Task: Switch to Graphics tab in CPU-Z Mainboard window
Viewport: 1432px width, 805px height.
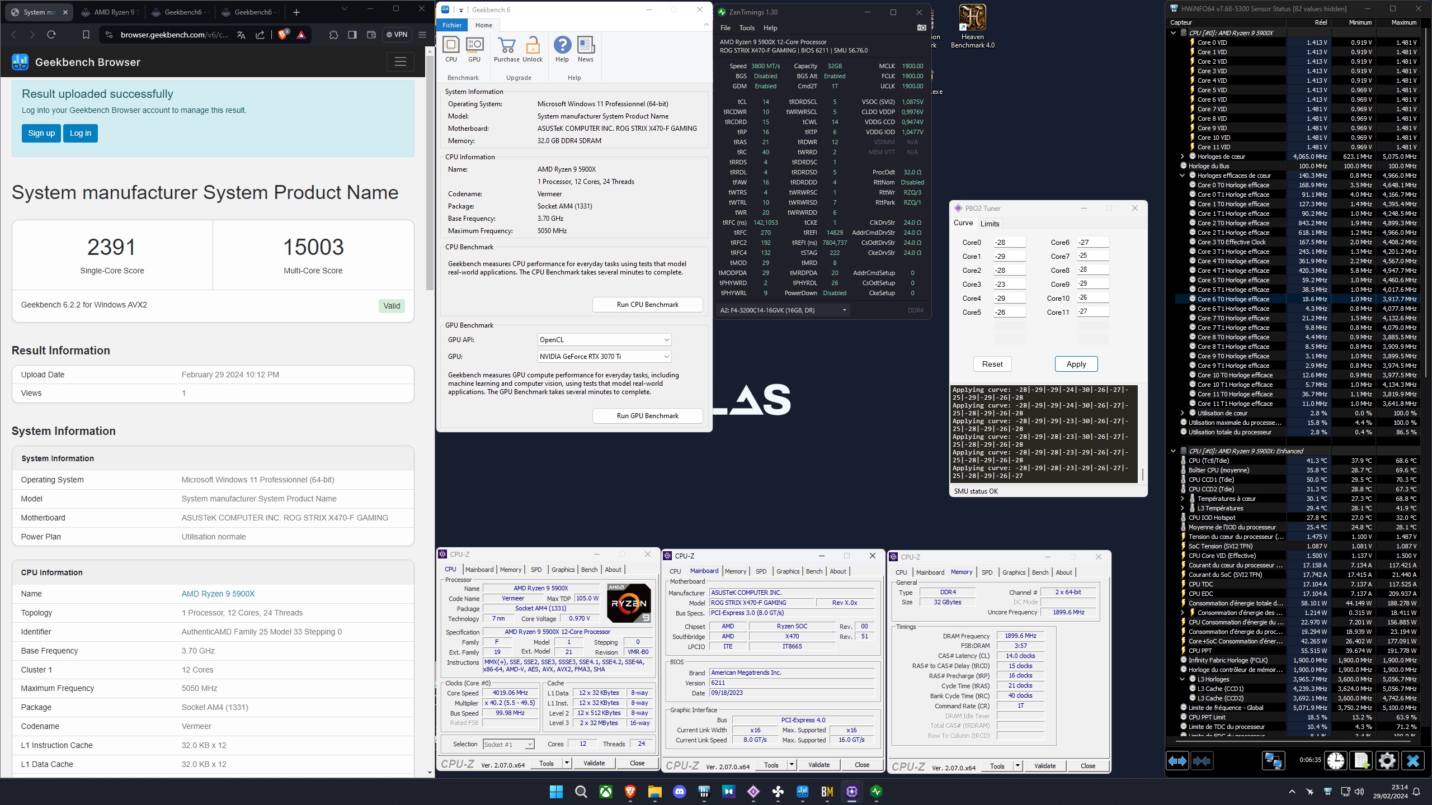Action: 788,571
